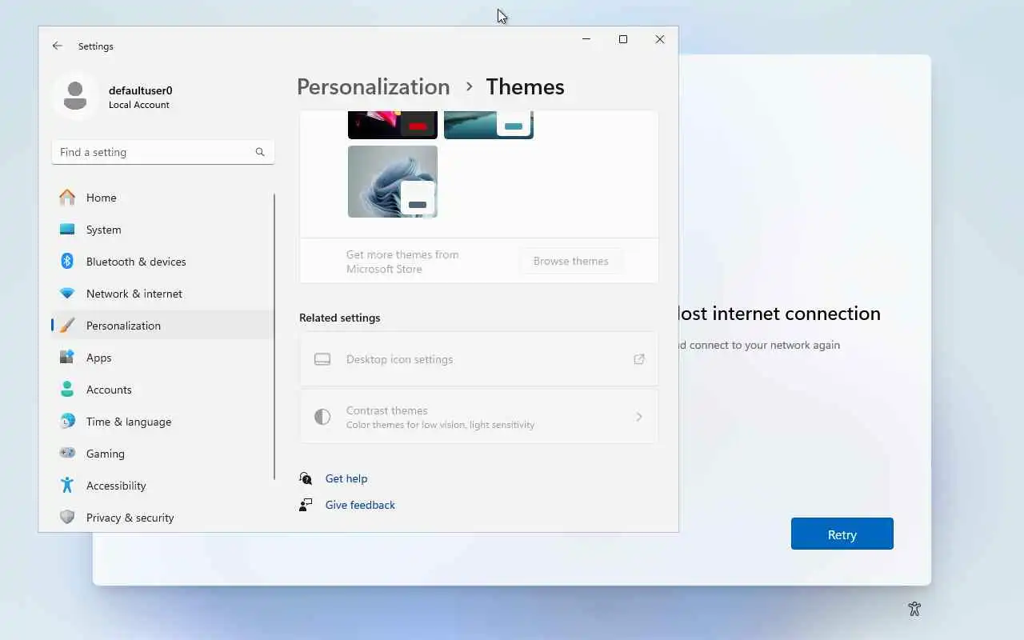Click the Bluetooth icon in sidebar
Viewport: 1024px width, 640px height.
(67, 262)
